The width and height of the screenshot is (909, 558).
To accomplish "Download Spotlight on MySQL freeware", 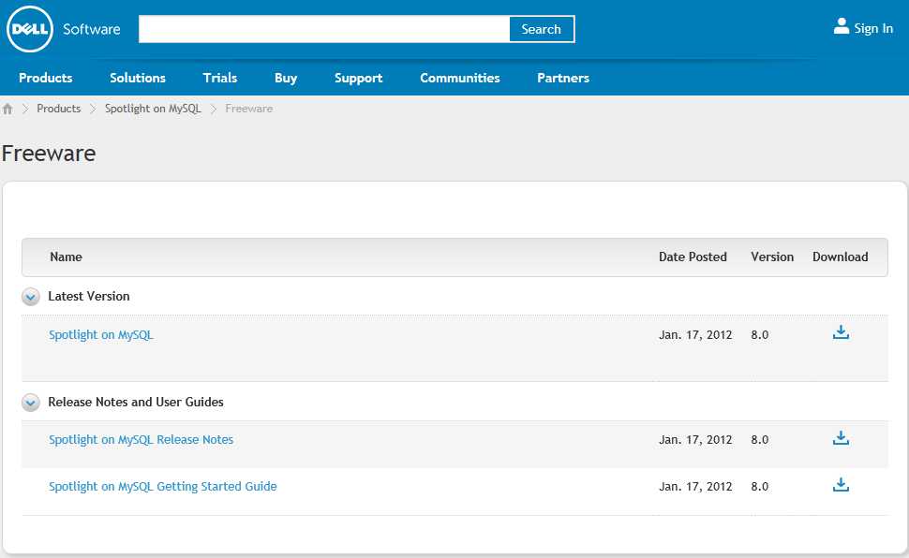I will (x=841, y=332).
